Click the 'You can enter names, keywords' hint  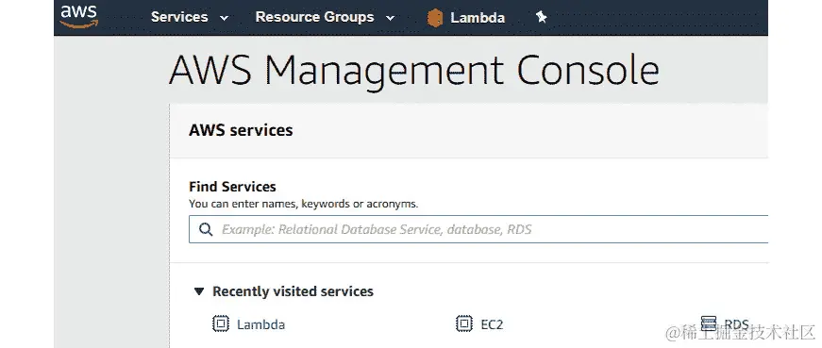304,204
